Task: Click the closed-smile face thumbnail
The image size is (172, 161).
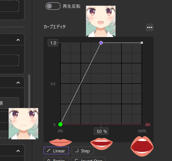Action: pyautogui.click(x=23, y=124)
